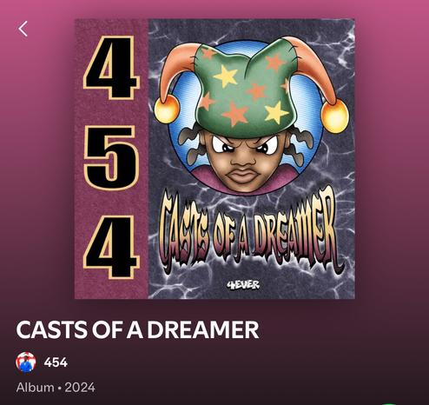Screen dimensions: 429x405
Task: Click the left golden bell of the hat
Action: [x=167, y=110]
